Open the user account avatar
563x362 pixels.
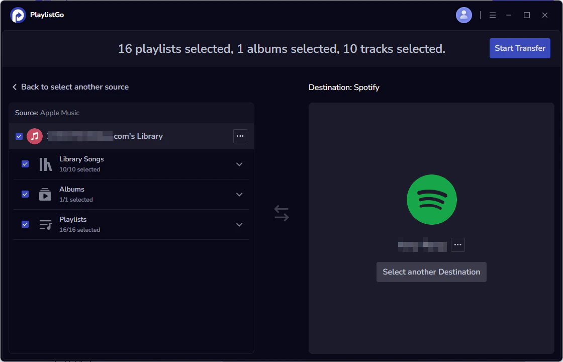463,15
